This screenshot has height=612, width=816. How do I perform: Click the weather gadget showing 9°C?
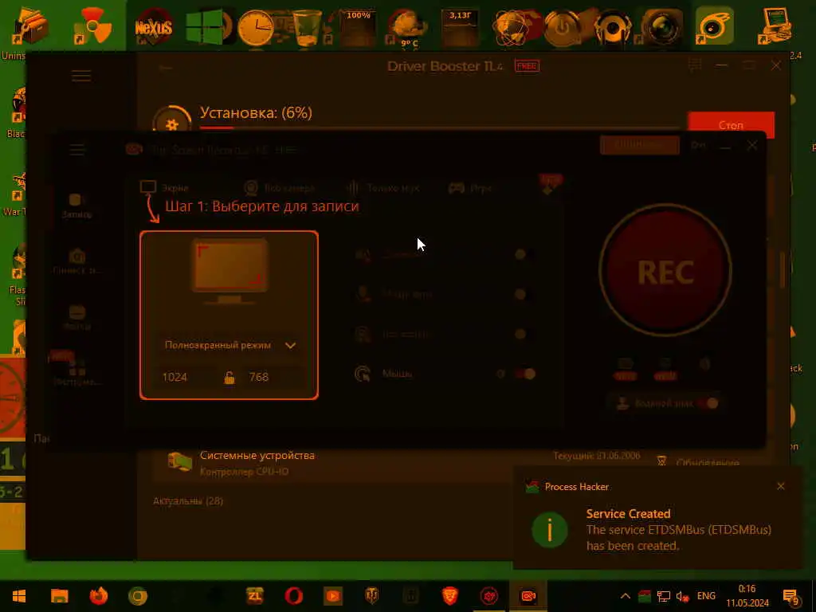409,27
